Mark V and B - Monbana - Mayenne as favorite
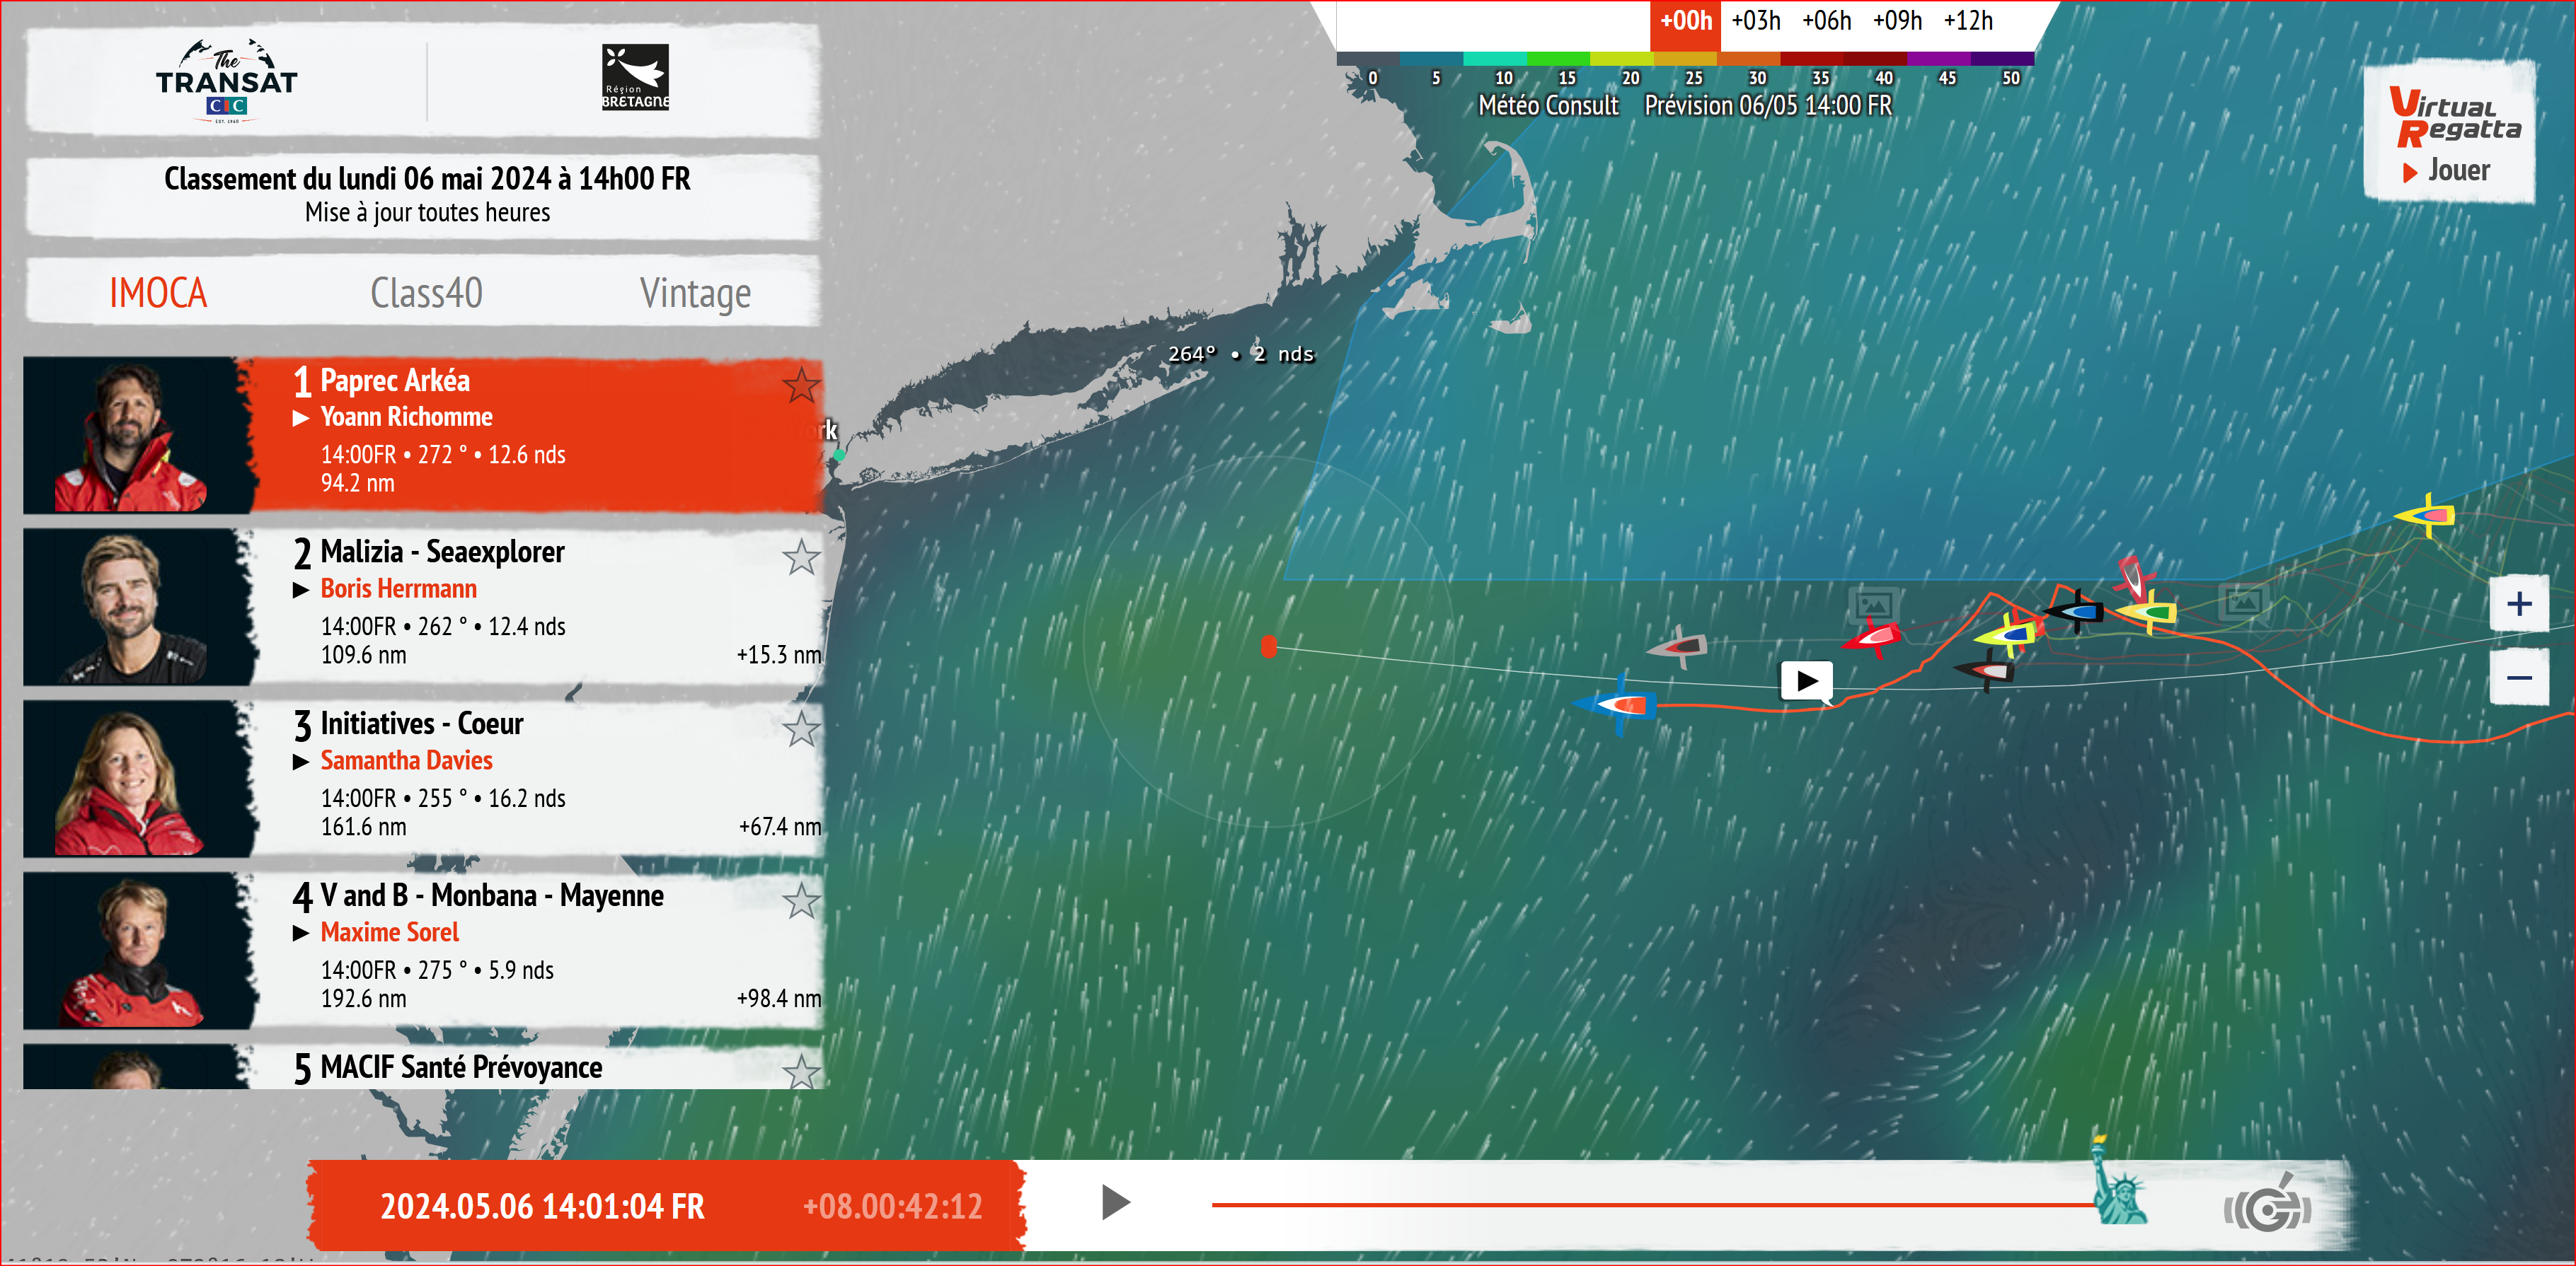The height and width of the screenshot is (1266, 2576). coord(801,900)
